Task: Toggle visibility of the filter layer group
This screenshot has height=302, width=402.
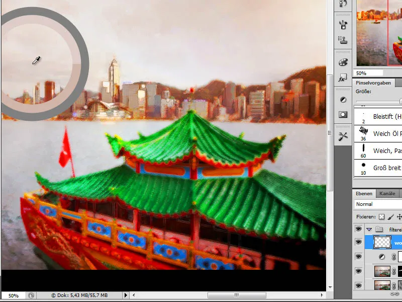Action: tap(358, 229)
